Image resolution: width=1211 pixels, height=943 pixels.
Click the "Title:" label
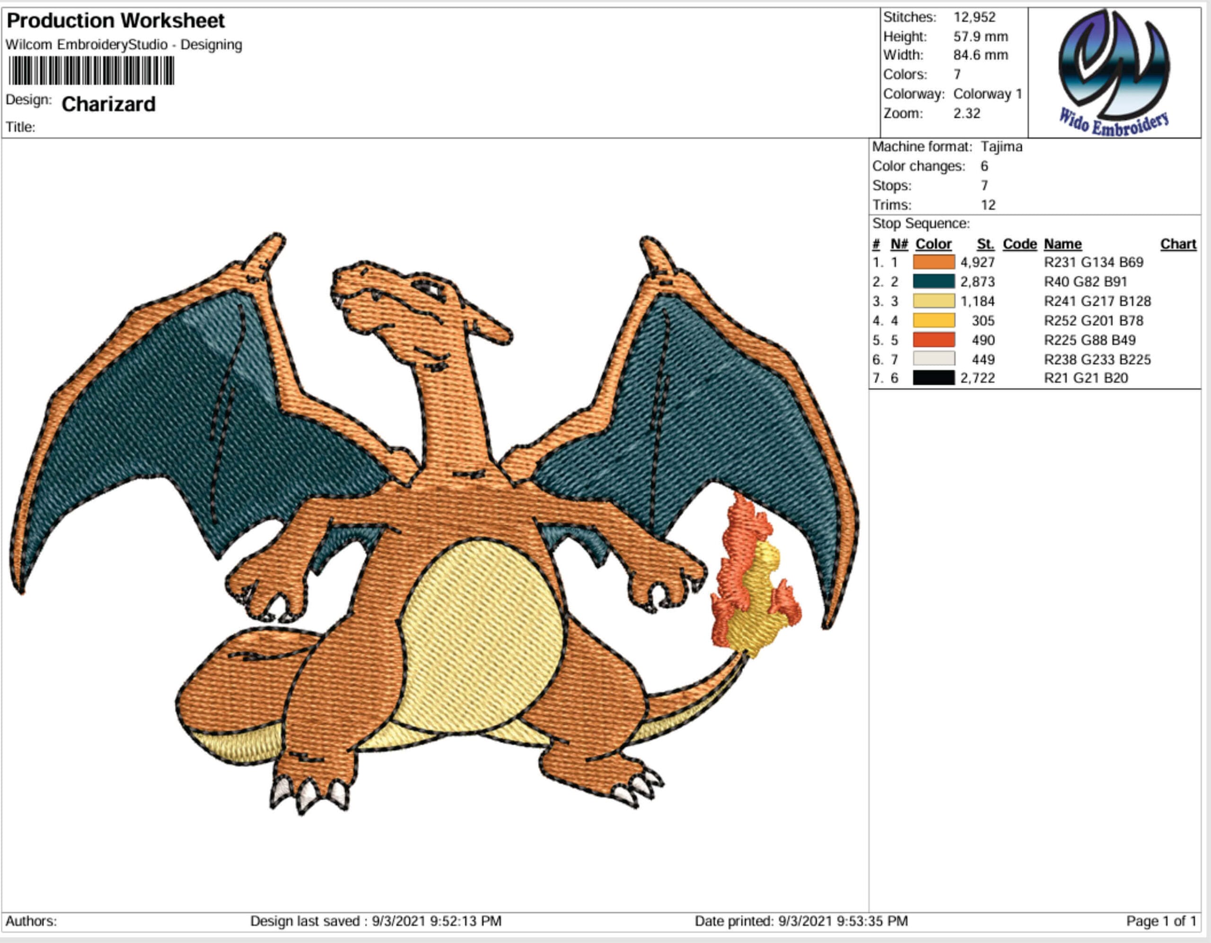click(20, 127)
